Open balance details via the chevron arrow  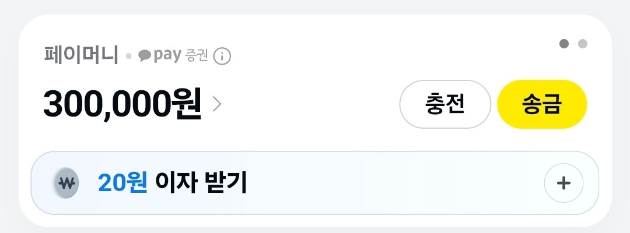click(x=217, y=104)
